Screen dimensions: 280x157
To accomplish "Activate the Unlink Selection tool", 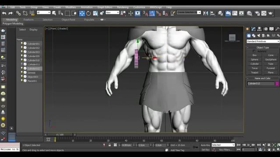I will [25, 13].
